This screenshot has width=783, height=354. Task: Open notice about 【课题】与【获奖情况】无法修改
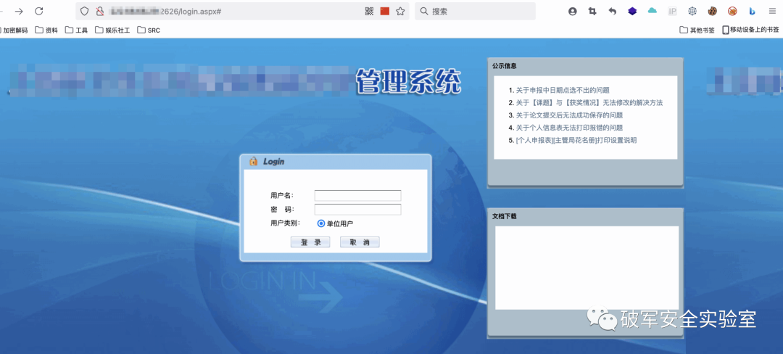pyautogui.click(x=589, y=103)
